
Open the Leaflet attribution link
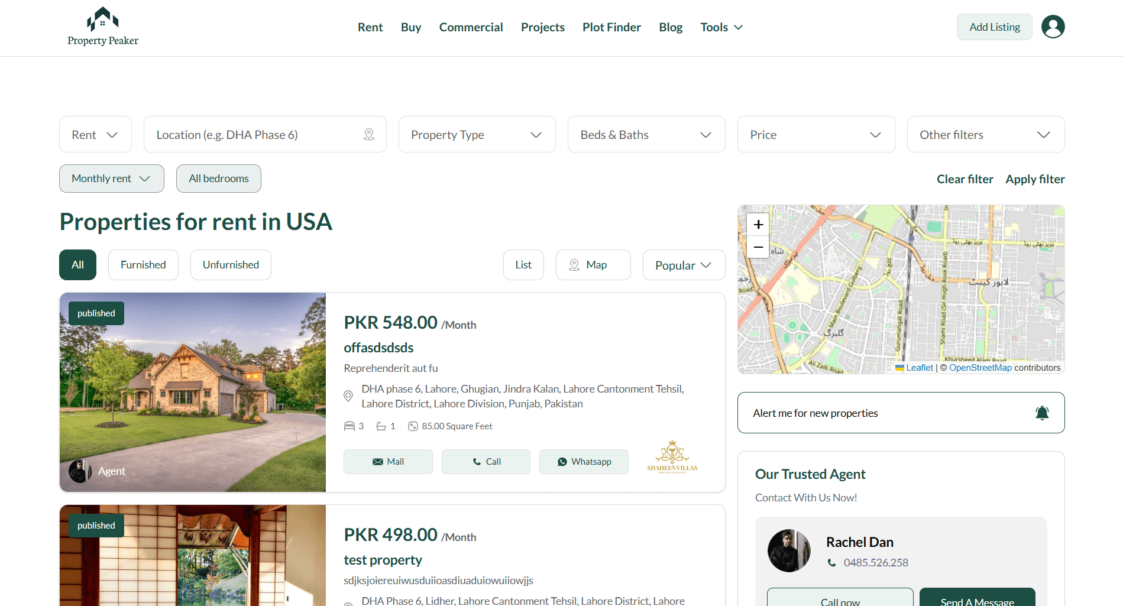pyautogui.click(x=920, y=368)
